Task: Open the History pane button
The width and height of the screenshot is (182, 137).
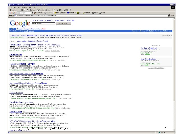Action: [x=48, y=10]
